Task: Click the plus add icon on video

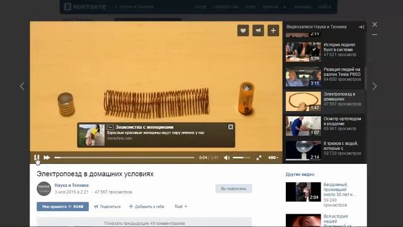Action: (x=273, y=31)
